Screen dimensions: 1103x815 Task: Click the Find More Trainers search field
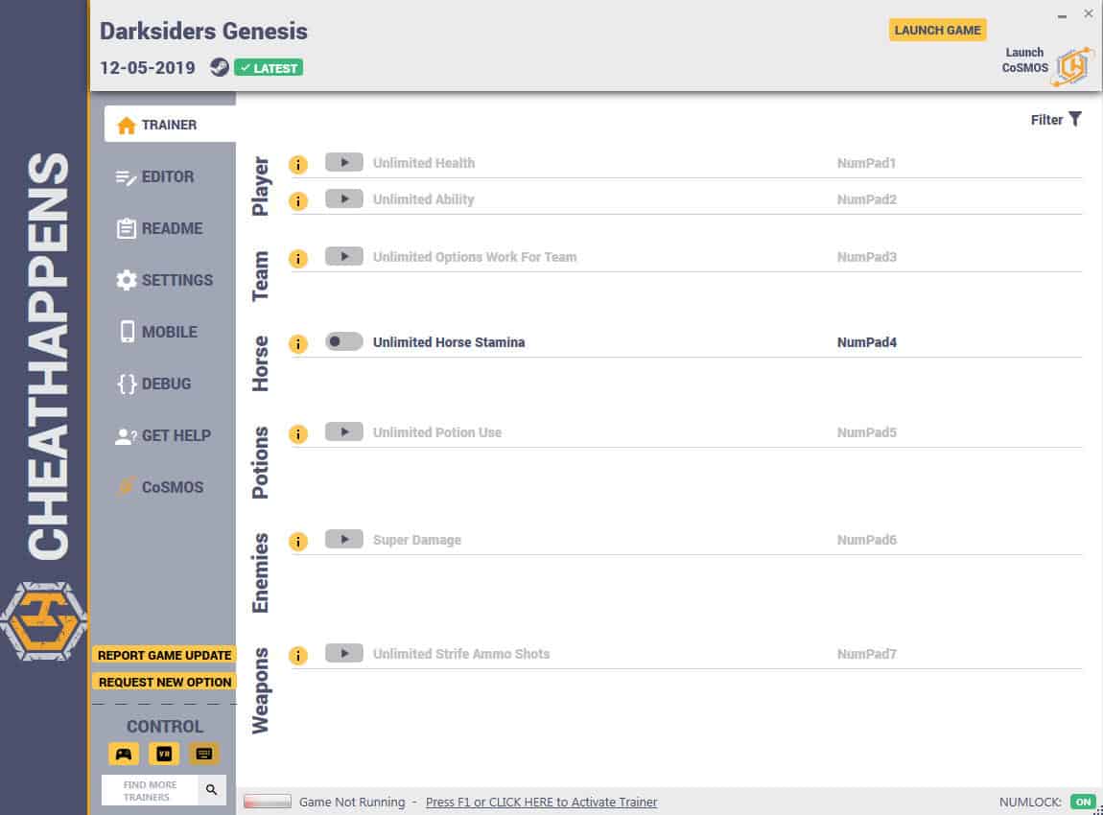click(x=150, y=790)
